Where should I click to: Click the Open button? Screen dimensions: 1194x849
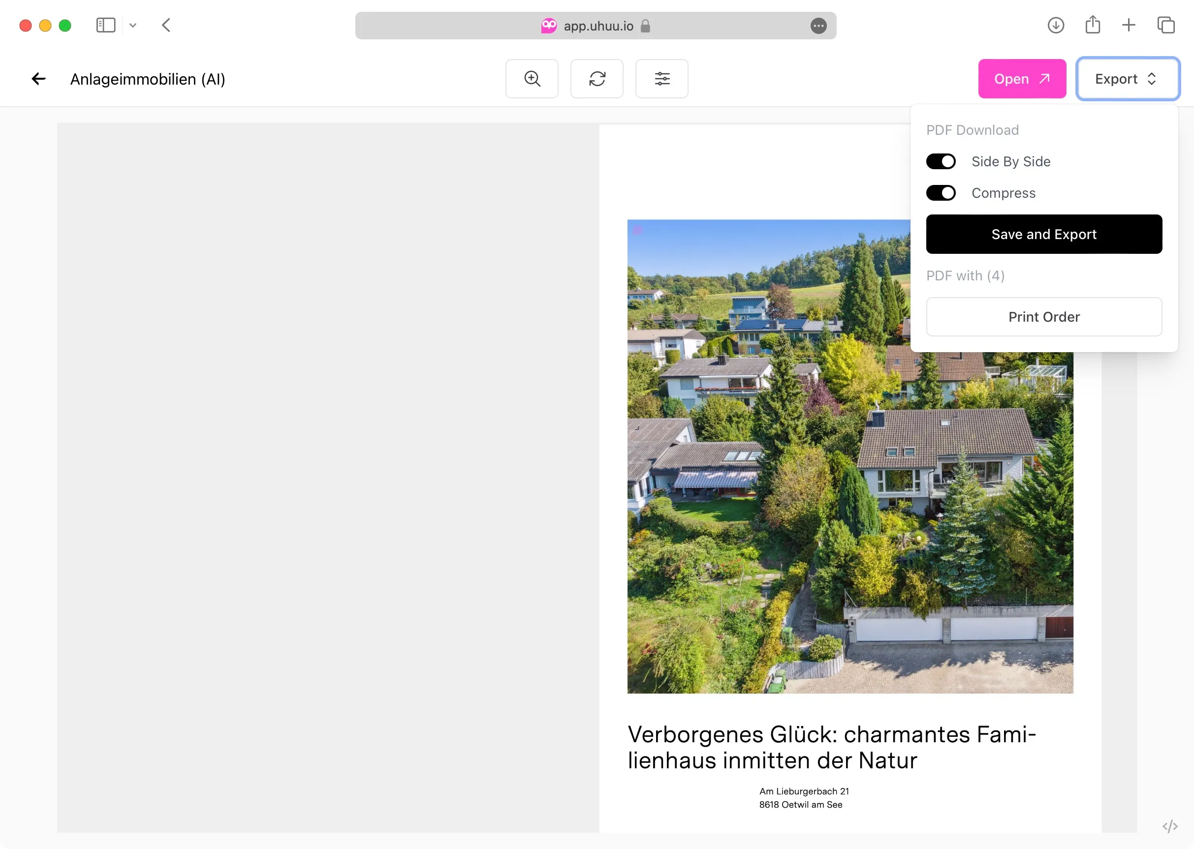coord(1022,79)
